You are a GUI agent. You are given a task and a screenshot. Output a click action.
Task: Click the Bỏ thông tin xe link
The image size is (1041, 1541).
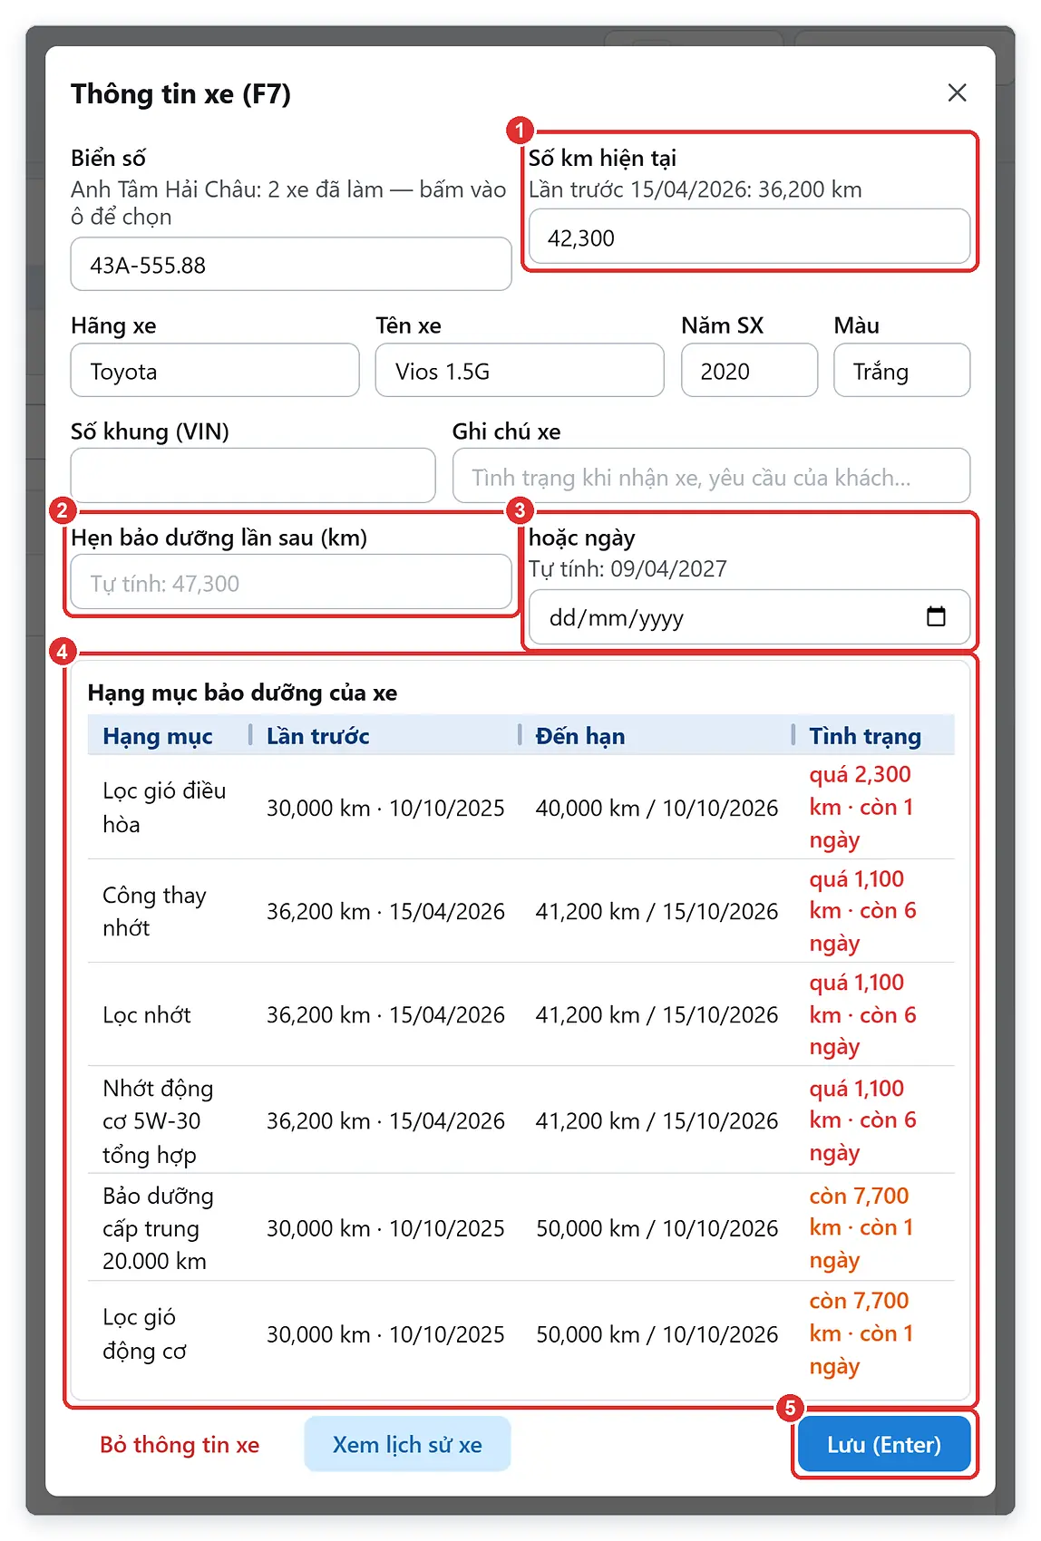click(180, 1444)
